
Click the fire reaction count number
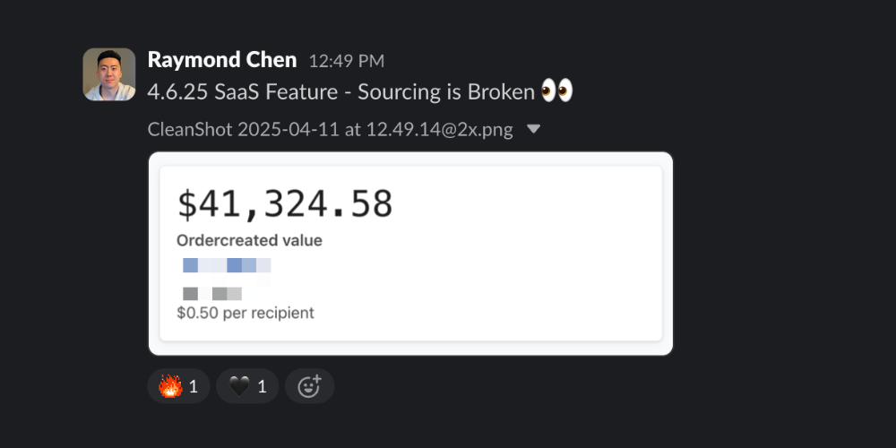(x=194, y=387)
